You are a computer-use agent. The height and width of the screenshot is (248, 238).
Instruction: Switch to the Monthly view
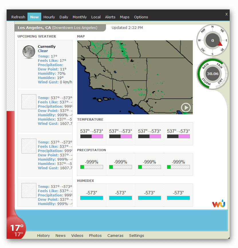tap(80, 17)
